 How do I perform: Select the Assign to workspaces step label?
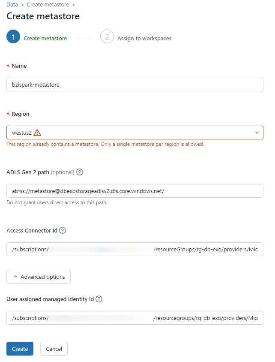(144, 38)
